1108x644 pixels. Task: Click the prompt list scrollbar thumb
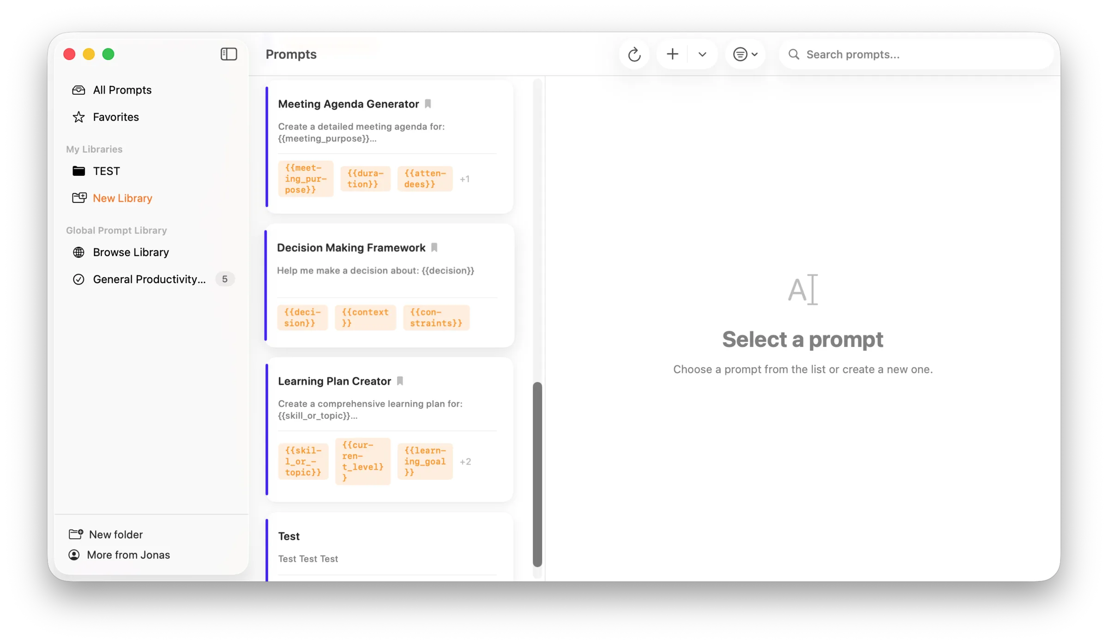(537, 474)
